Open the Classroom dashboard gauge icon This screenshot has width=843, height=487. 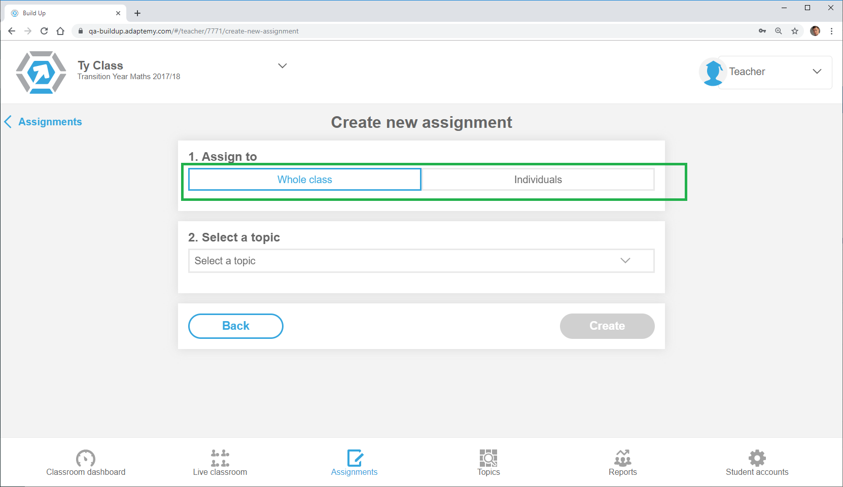click(x=86, y=458)
